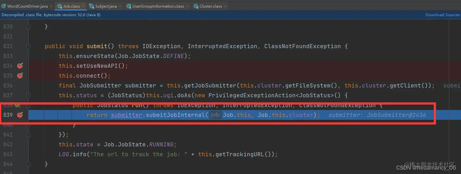Click the job: parameter hint on line 839
The width and height of the screenshot is (461, 174).
pos(215,115)
